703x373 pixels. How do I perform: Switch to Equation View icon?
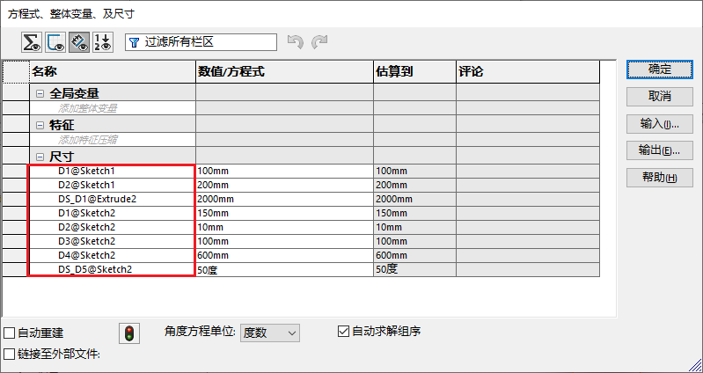pyautogui.click(x=32, y=42)
